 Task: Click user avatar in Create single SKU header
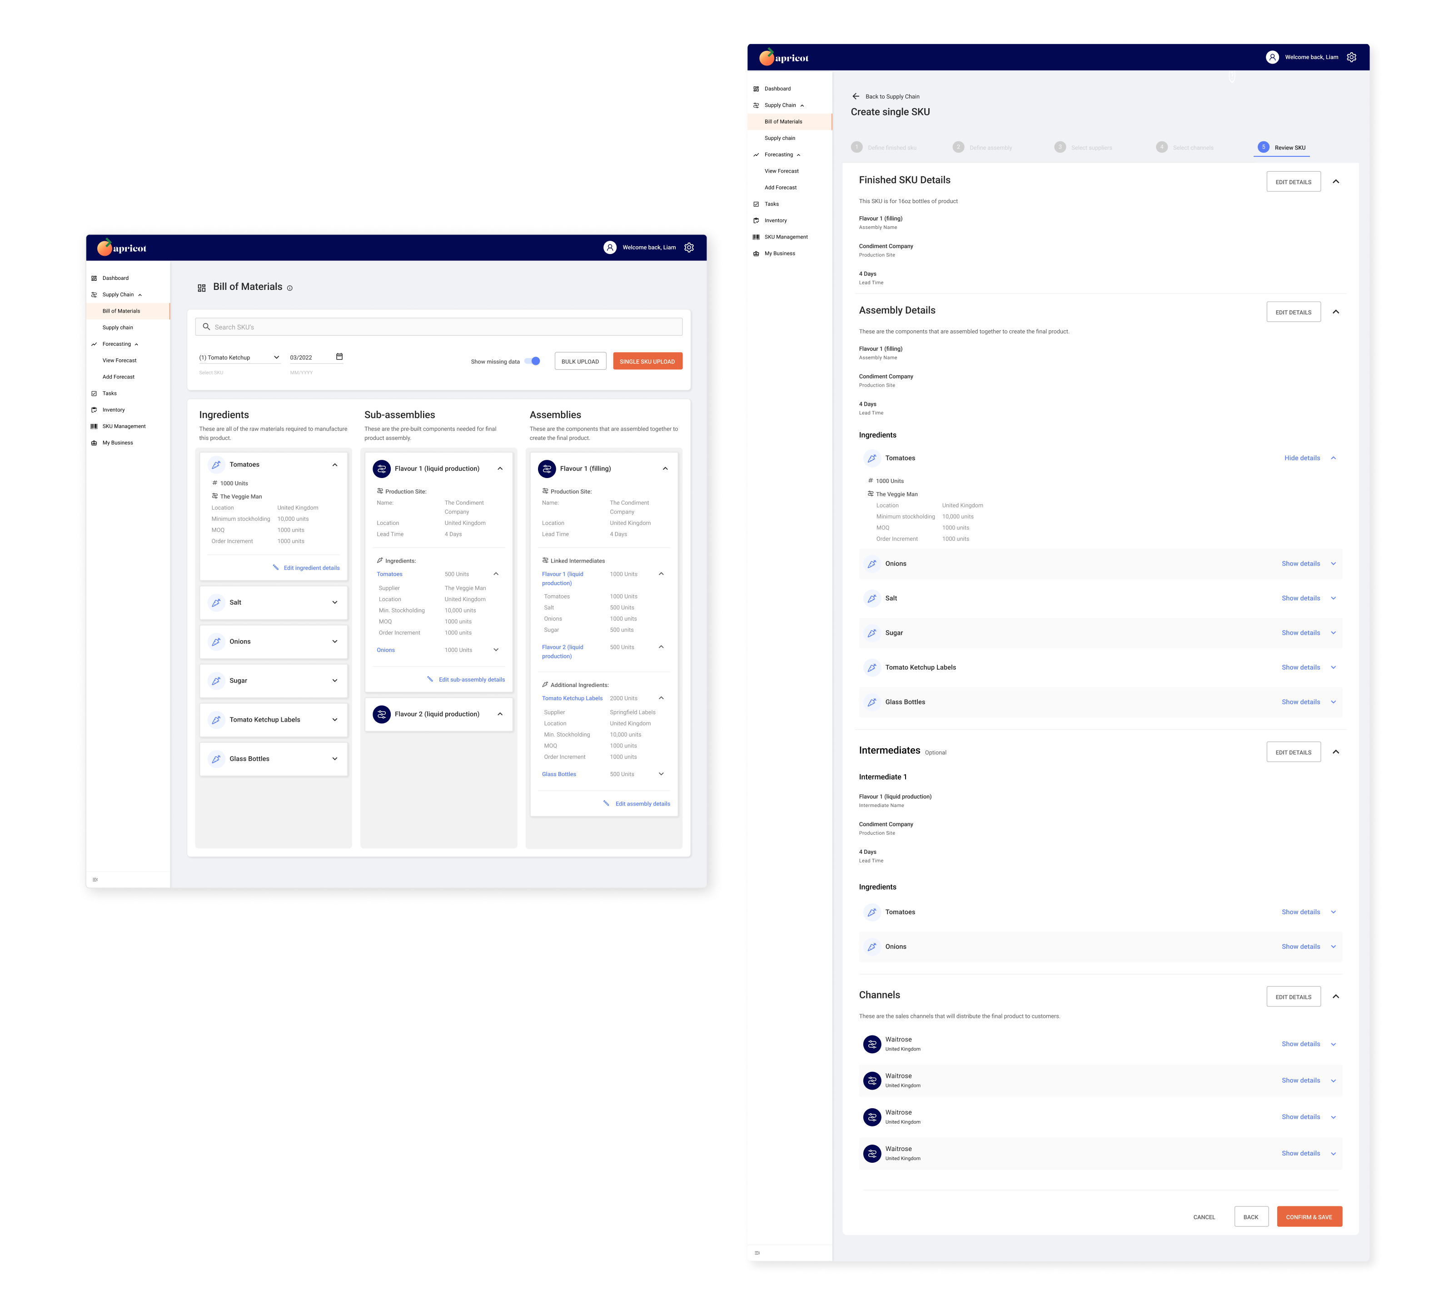pos(1272,57)
